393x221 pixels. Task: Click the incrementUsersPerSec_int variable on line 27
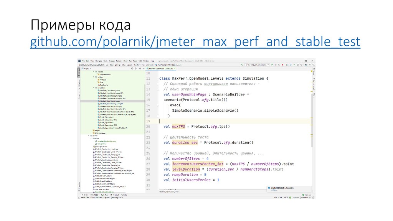[198, 164]
